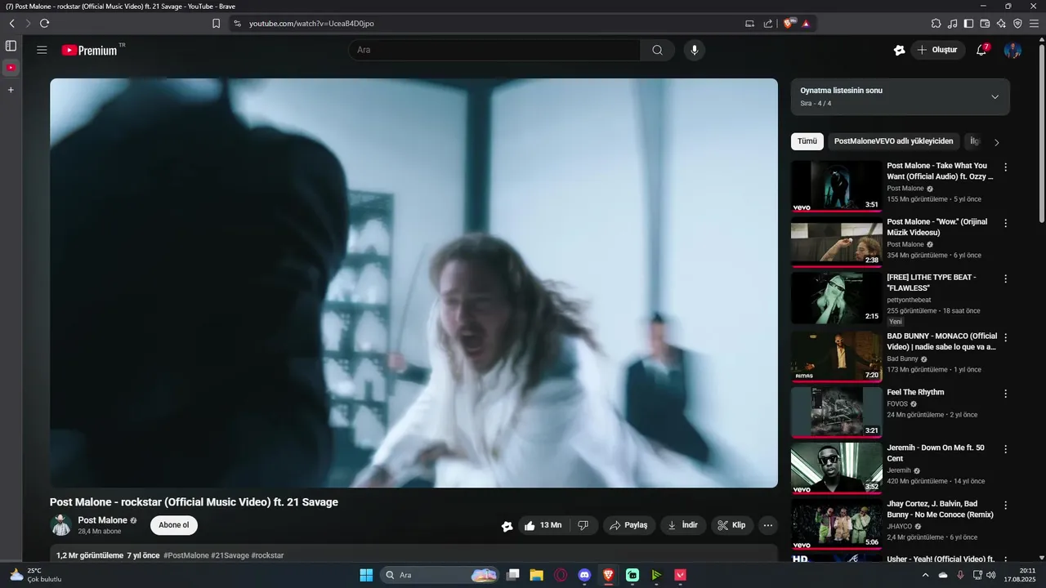This screenshot has height=588, width=1046.
Task: Click the sparkle icon left of like button
Action: point(507,526)
